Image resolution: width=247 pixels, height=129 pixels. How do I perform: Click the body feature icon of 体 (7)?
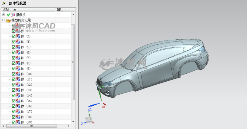[x=18, y=58]
